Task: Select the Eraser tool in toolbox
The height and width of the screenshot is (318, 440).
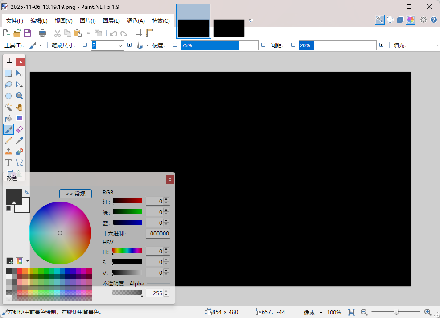Action: point(20,129)
